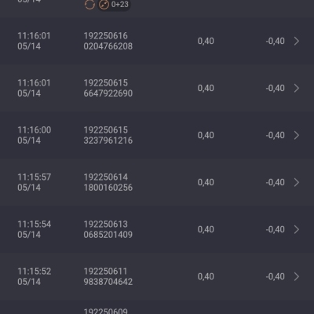Viewport: 314px width, 314px height.
Task: Expand the 11:15:52 row's chevron
Action: 297,276
